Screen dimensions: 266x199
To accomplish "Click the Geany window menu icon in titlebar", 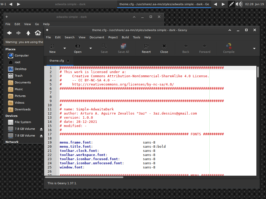I will coord(47,30).
